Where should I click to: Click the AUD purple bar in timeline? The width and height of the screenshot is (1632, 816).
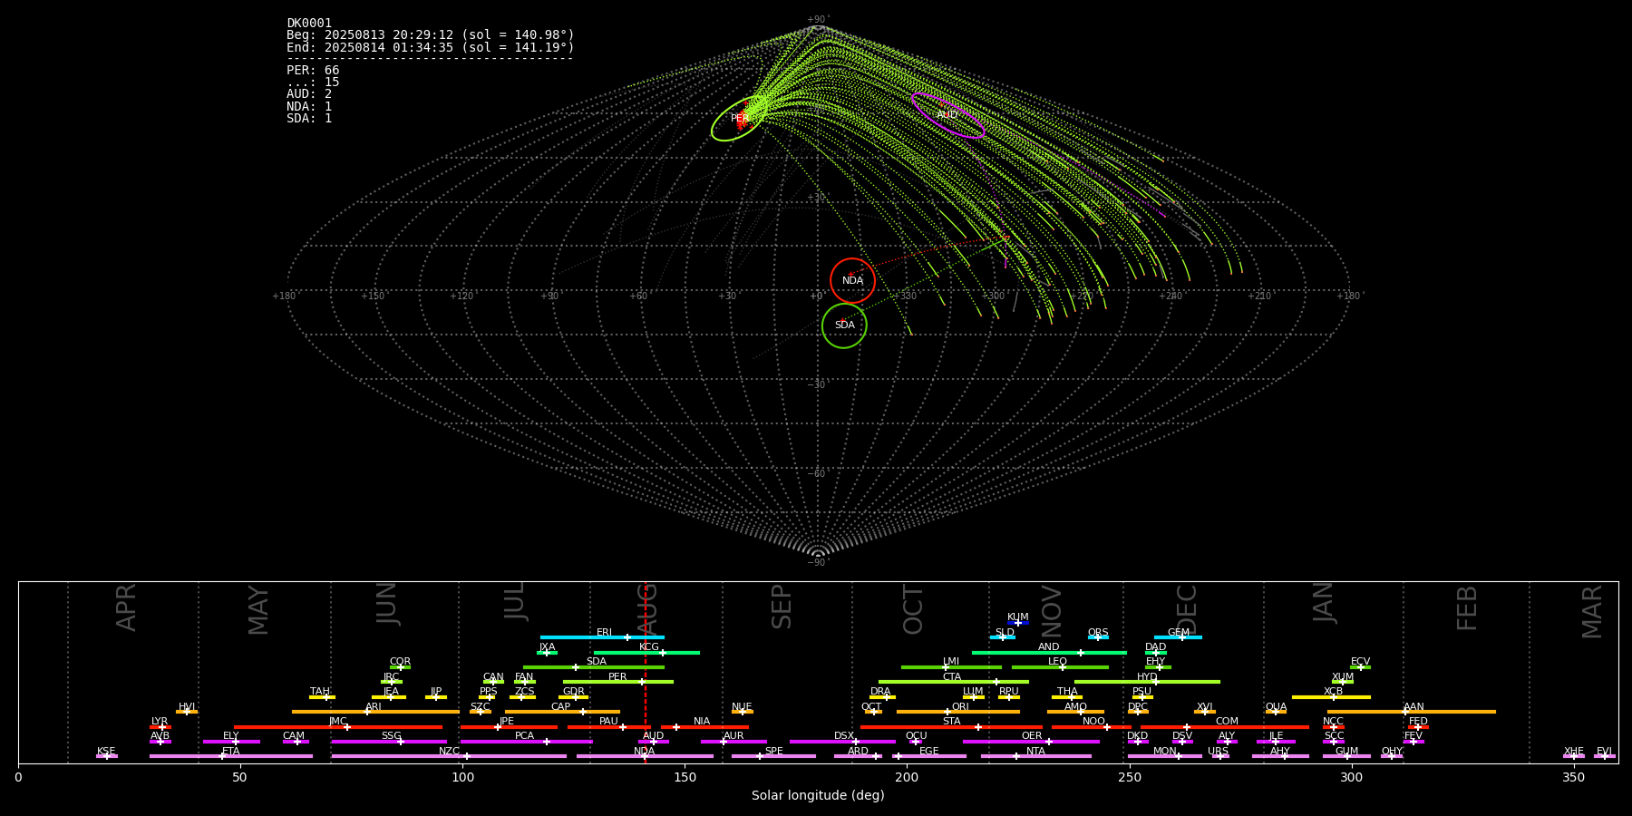[654, 742]
